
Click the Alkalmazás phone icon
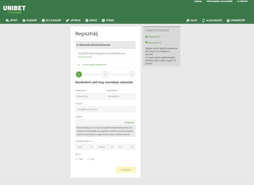tap(203, 20)
